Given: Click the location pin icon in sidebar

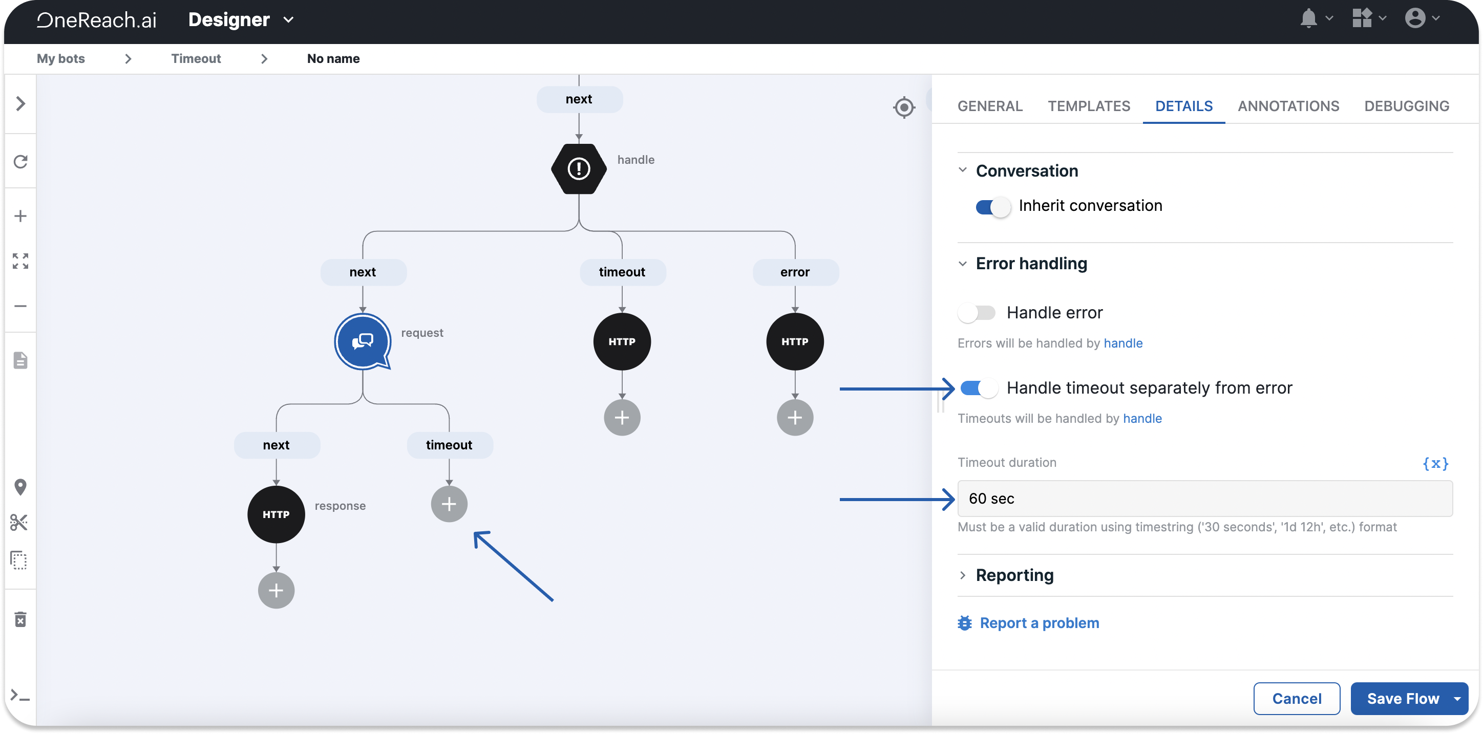Looking at the screenshot, I should coord(20,487).
